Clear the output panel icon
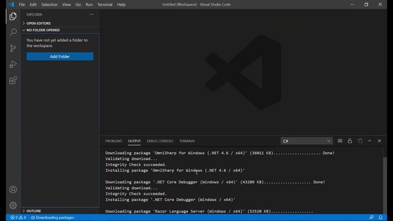 (340, 141)
